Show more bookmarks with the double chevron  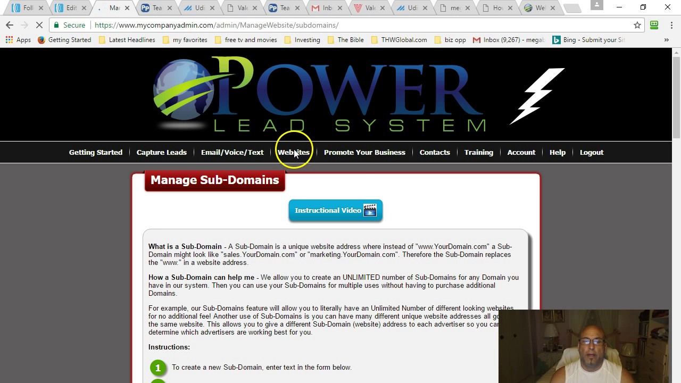[666, 40]
